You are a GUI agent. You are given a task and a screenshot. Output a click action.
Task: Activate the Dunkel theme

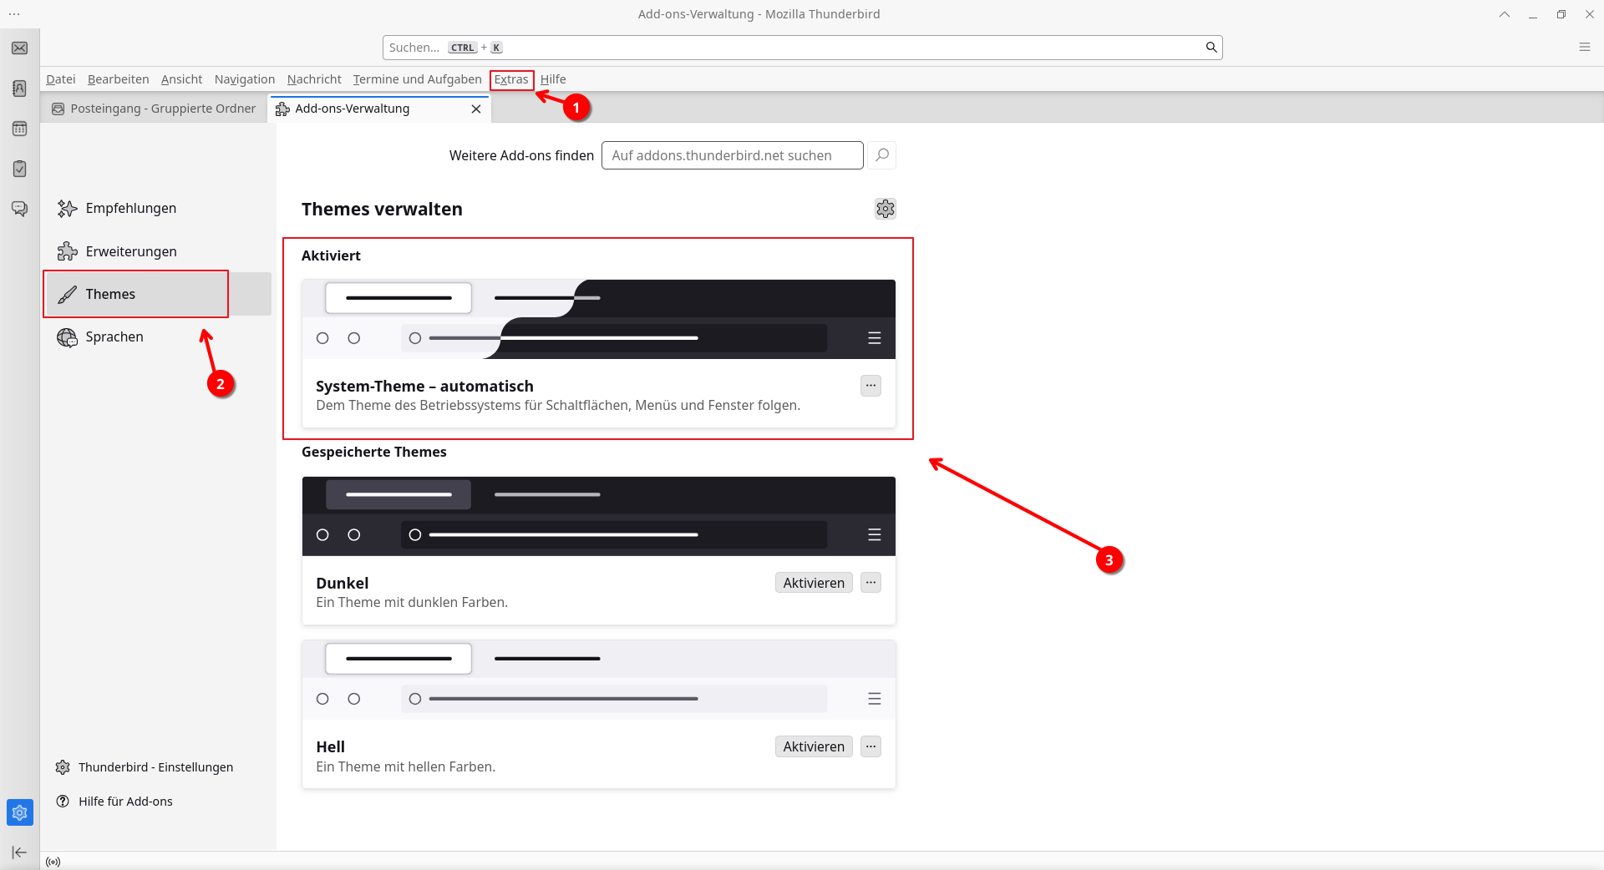click(813, 583)
